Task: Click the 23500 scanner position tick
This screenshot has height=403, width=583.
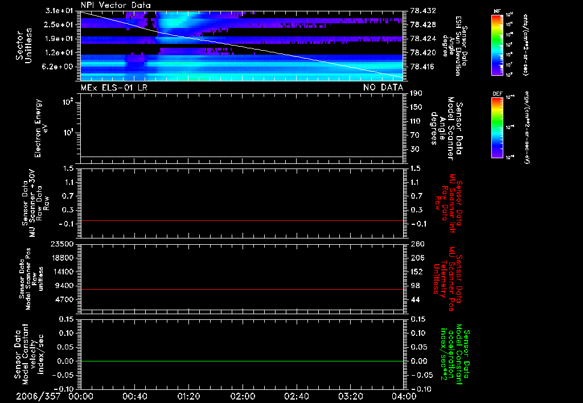Action: (61, 244)
